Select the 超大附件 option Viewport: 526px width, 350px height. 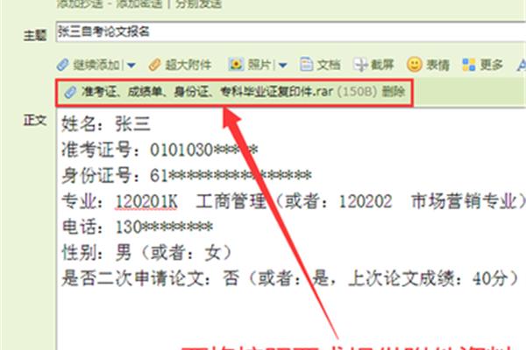188,65
